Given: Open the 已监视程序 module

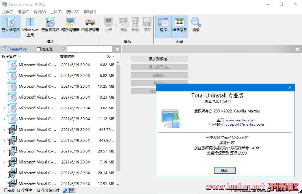Looking at the screenshot, I should 51,24.
